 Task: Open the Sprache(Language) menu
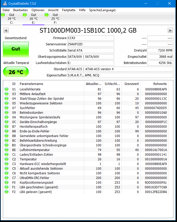pyautogui.click(x=102, y=10)
